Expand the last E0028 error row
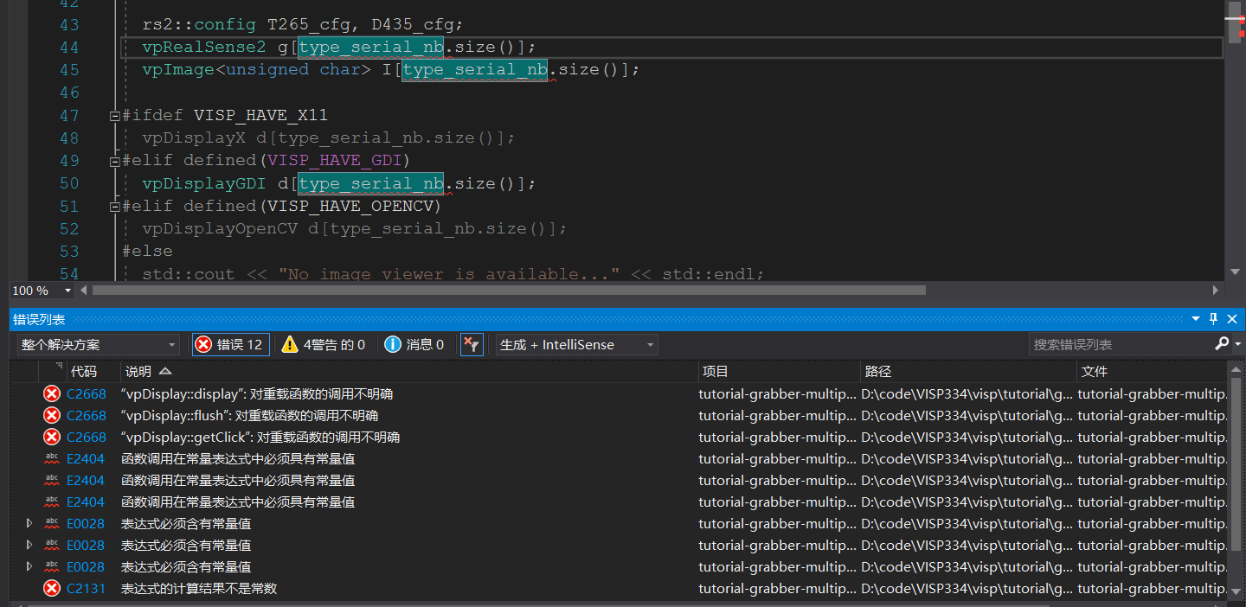The image size is (1246, 607). 29,566
